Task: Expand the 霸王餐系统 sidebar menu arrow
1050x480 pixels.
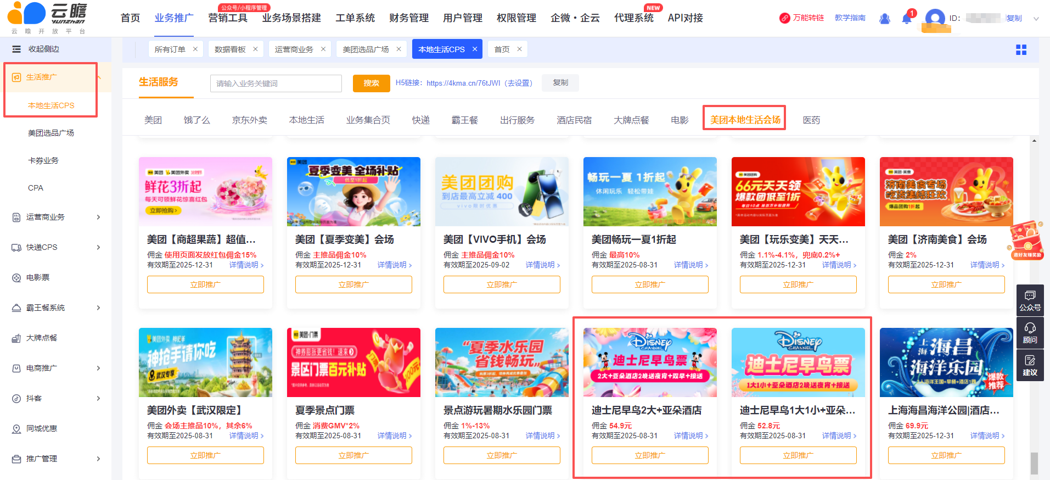Action: pyautogui.click(x=98, y=308)
